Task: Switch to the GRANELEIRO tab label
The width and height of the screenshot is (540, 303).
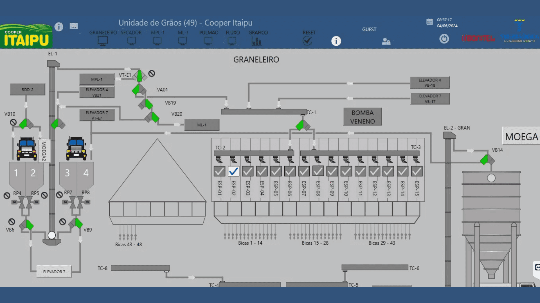Action: point(103,33)
